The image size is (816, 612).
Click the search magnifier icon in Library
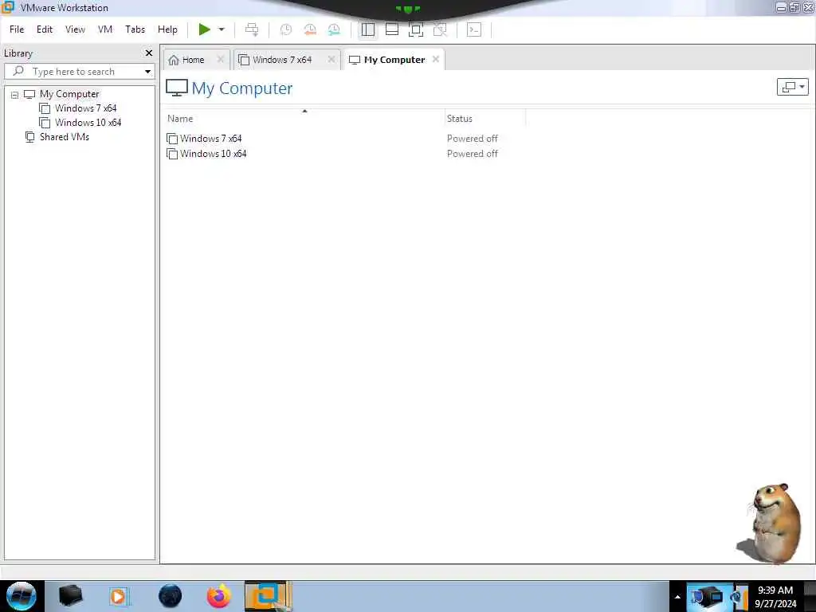point(18,71)
